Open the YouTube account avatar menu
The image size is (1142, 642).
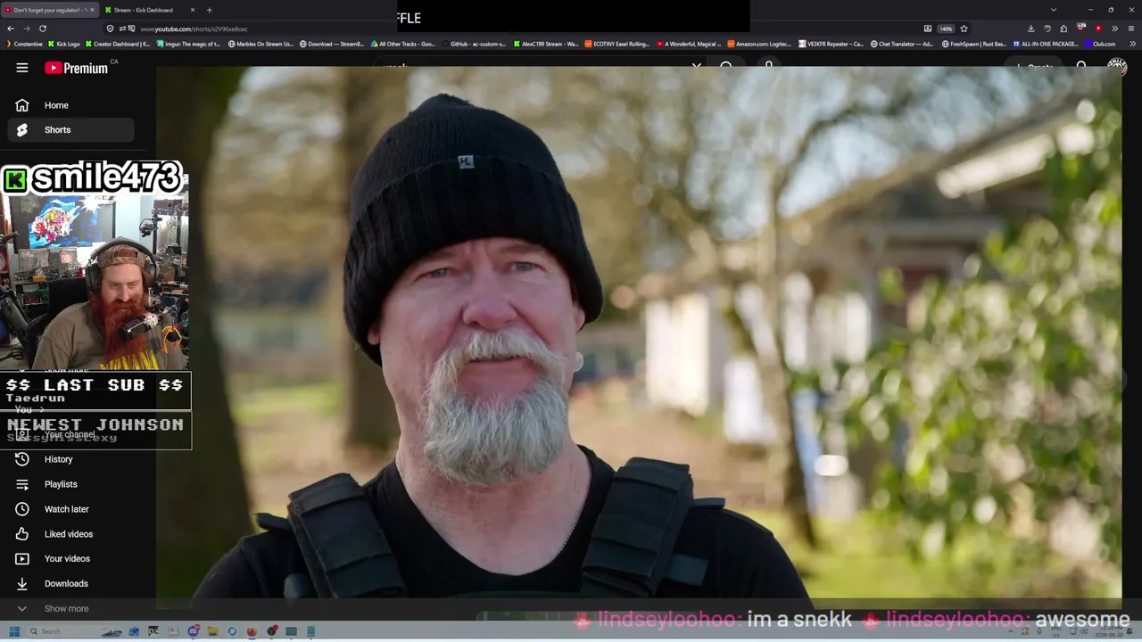click(x=1117, y=68)
